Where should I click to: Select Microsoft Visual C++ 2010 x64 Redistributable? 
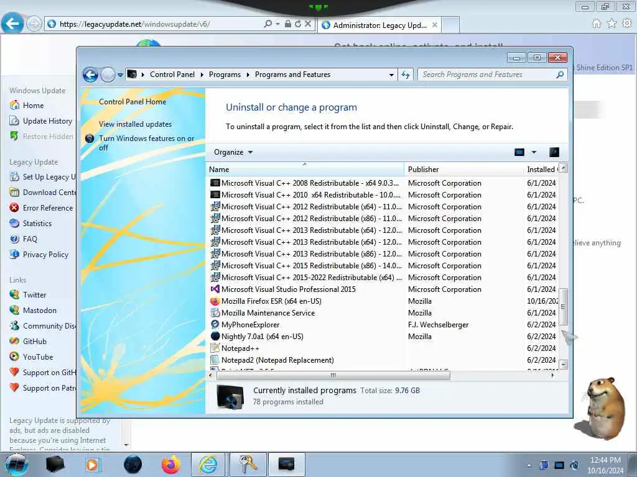coord(311,195)
